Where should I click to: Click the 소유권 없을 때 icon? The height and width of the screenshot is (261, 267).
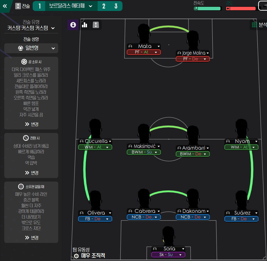point(21,187)
